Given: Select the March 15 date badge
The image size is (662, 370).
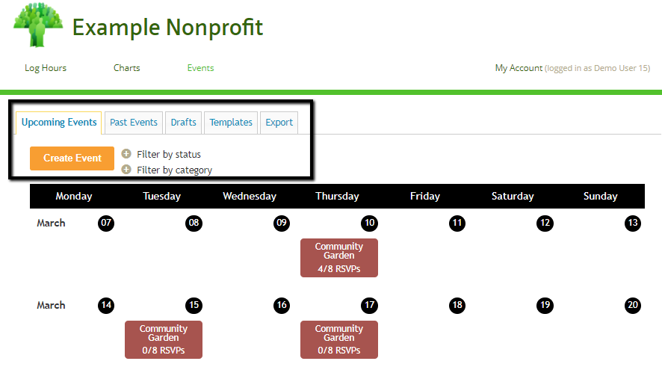Looking at the screenshot, I should [194, 305].
